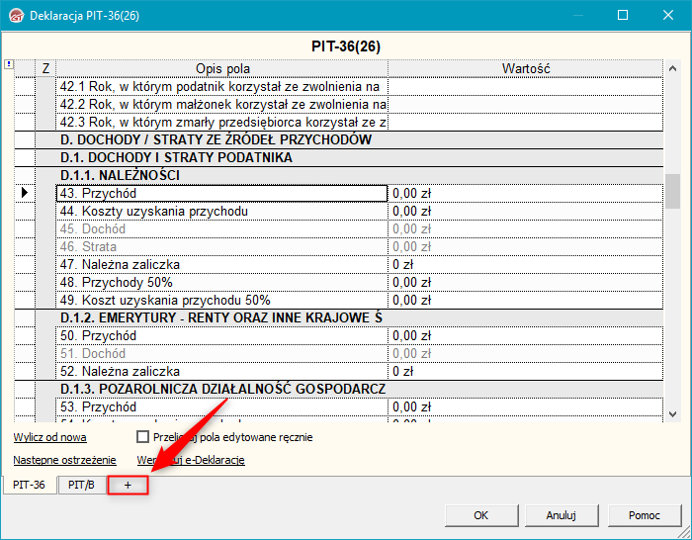Select value field of 43. Przychód
This screenshot has width=692, height=540.
click(x=526, y=194)
